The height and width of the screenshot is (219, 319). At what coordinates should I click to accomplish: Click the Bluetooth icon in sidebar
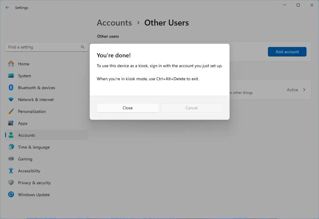click(11, 88)
